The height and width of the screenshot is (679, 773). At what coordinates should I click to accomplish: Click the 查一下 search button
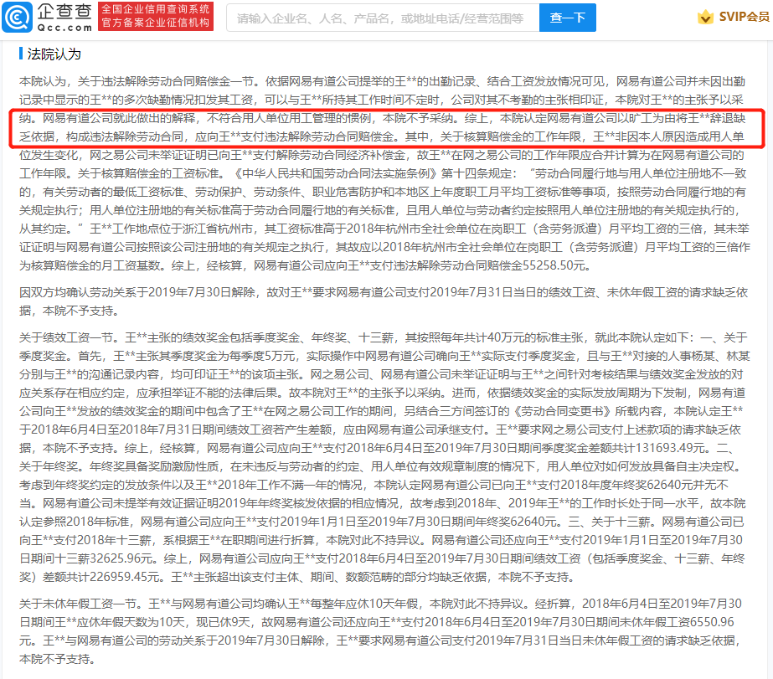568,18
